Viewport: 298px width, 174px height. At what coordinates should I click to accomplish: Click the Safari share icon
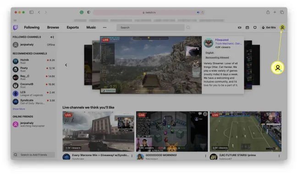(268, 12)
